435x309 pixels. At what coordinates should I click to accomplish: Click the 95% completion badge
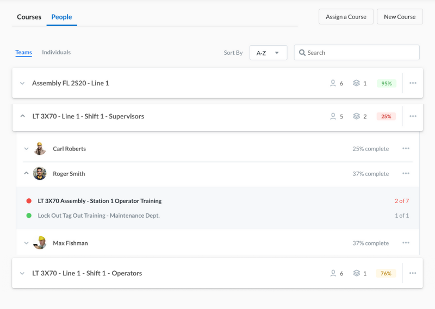tap(386, 84)
